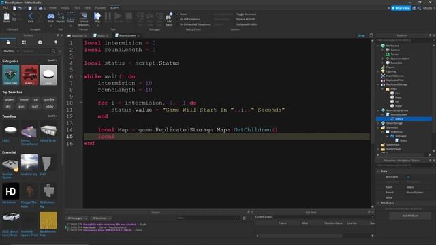Click the Call Stack horizontal scrollbar
The height and width of the screenshot is (245, 436).
301,235
